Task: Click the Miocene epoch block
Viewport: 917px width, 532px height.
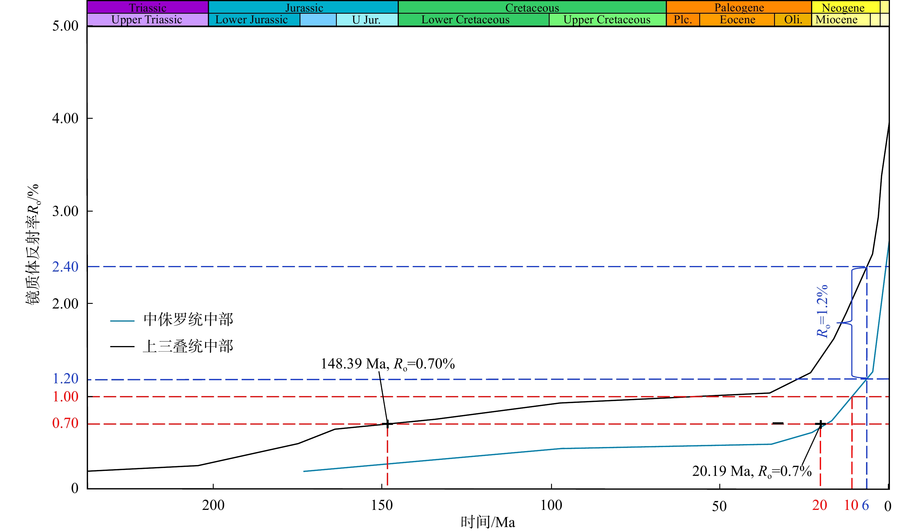Action: click(x=836, y=20)
